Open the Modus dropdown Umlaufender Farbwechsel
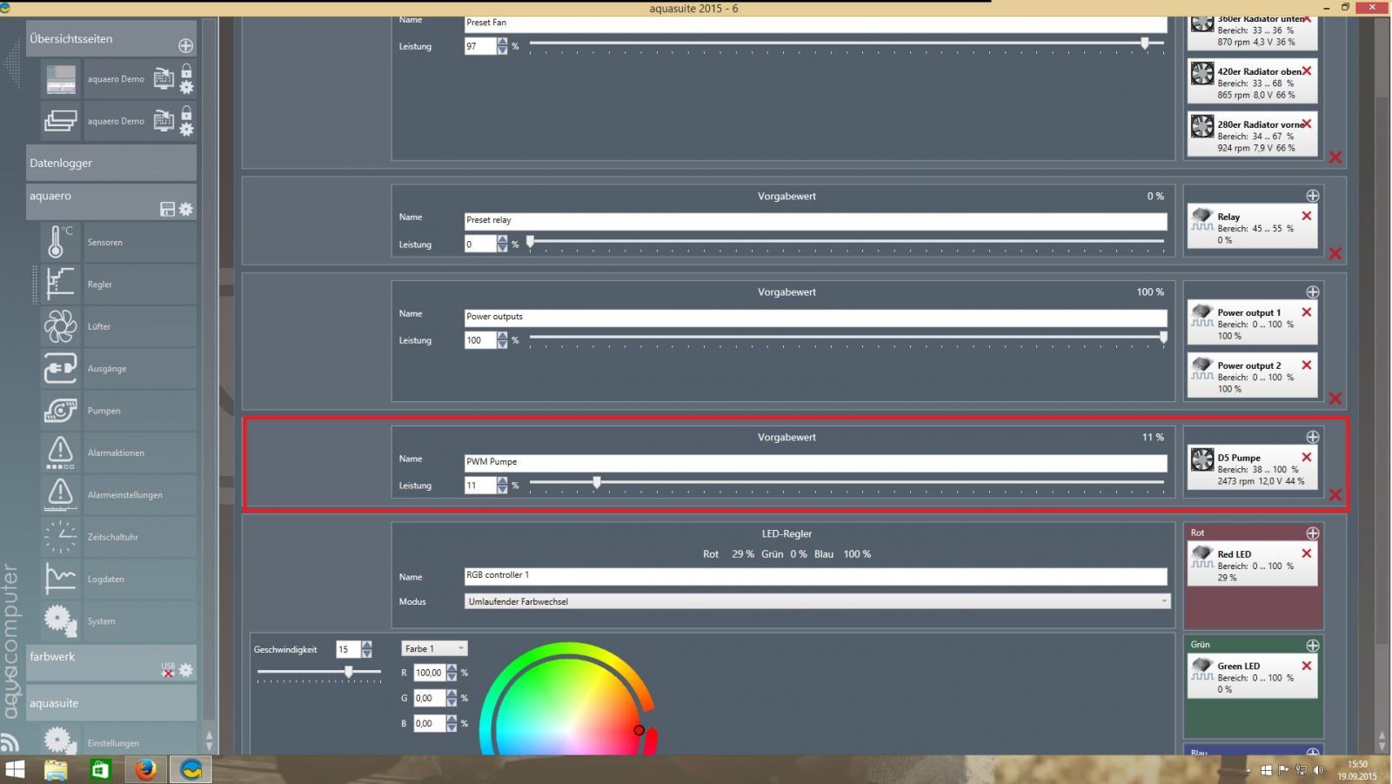1392x784 pixels. [818, 601]
